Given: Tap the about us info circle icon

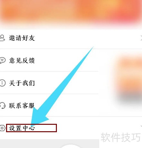Looking at the screenshot, I should tap(3, 83).
